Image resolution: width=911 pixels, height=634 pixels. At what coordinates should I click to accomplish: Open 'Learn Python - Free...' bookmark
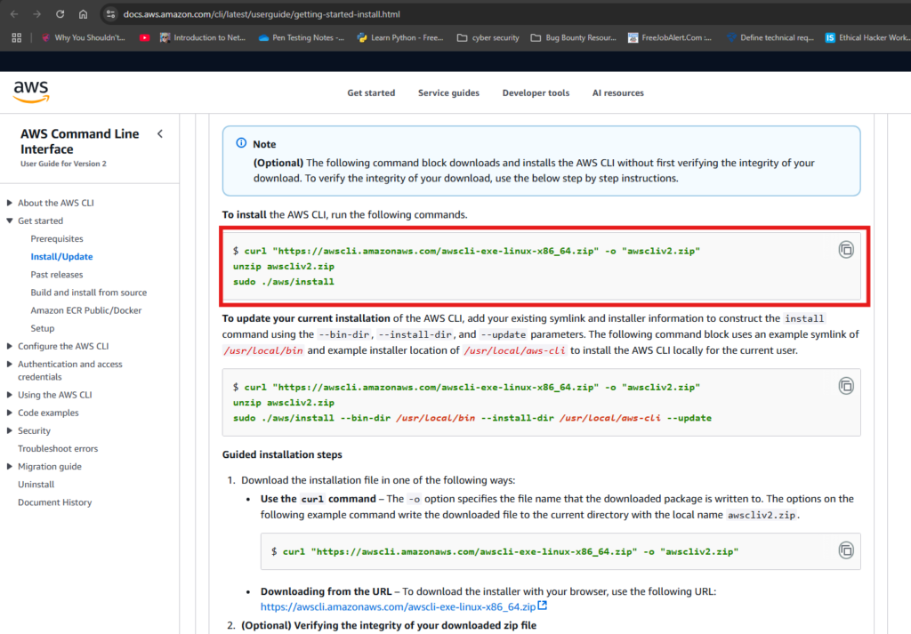[400, 37]
